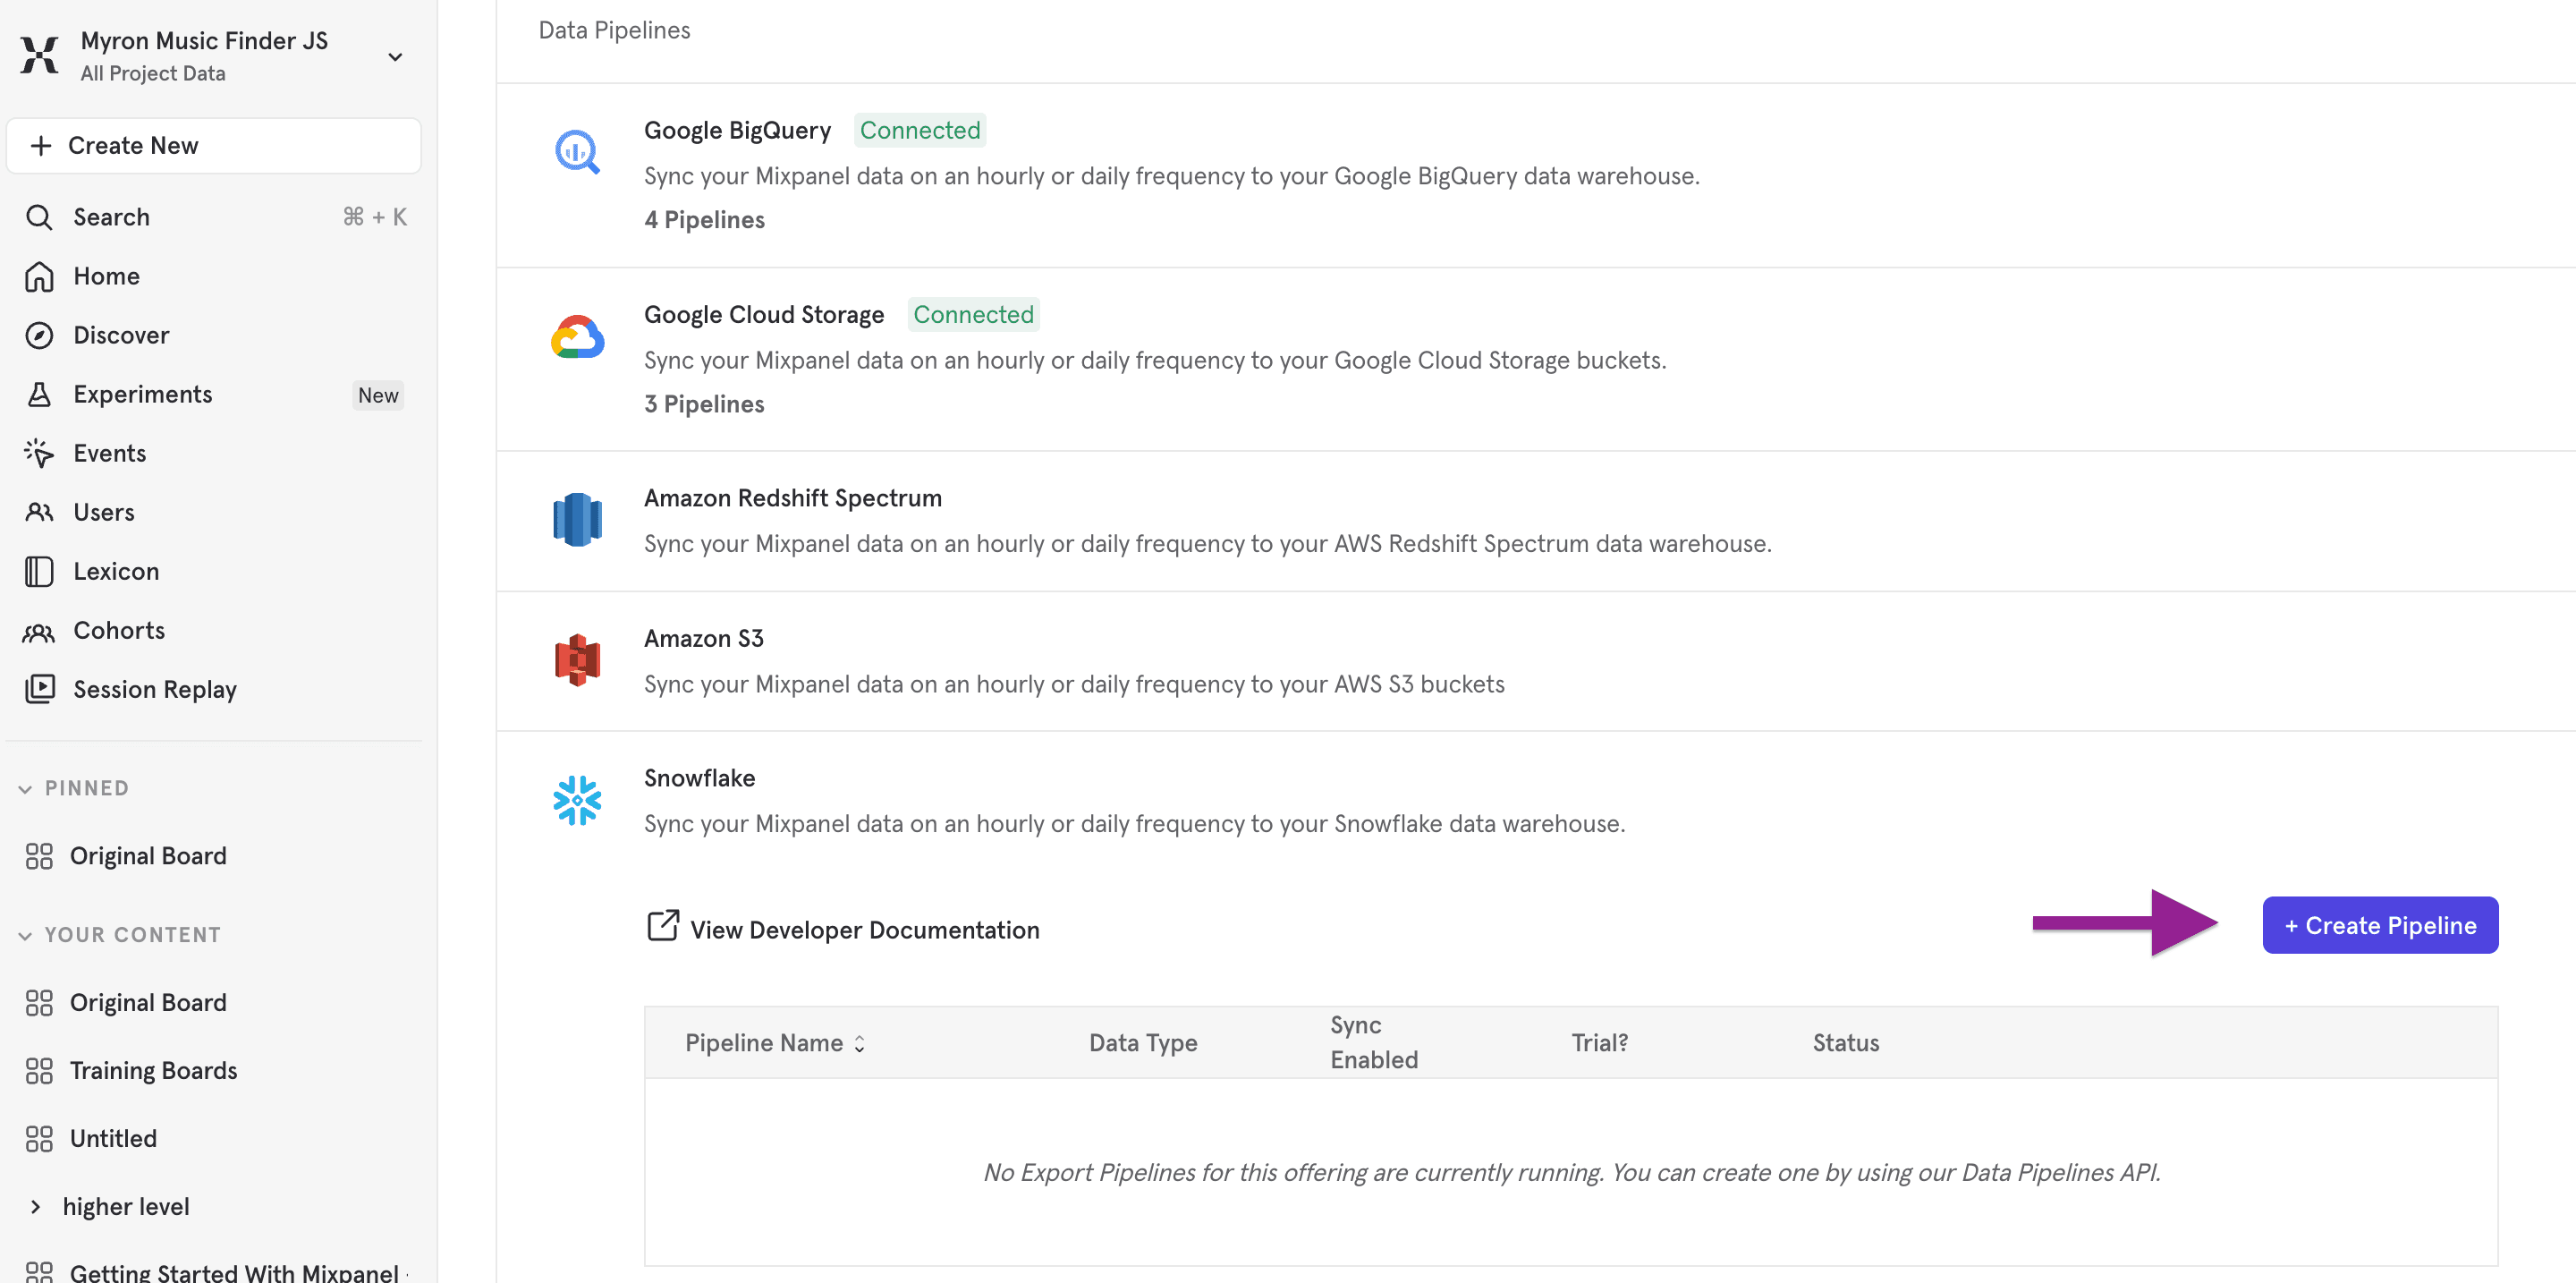The image size is (2576, 1283).
Task: Click the Google Cloud Storage cloud icon
Action: [577, 338]
